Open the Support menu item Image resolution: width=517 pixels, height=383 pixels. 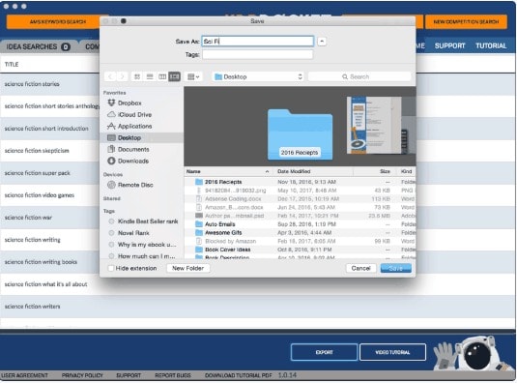(x=449, y=45)
